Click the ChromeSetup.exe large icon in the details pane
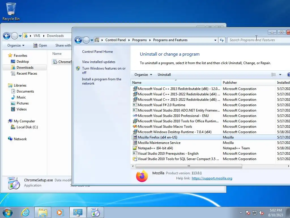 coord(14,183)
